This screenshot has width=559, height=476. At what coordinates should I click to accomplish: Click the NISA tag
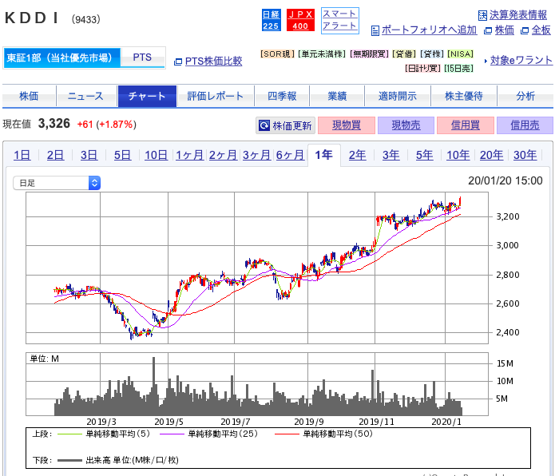click(460, 54)
